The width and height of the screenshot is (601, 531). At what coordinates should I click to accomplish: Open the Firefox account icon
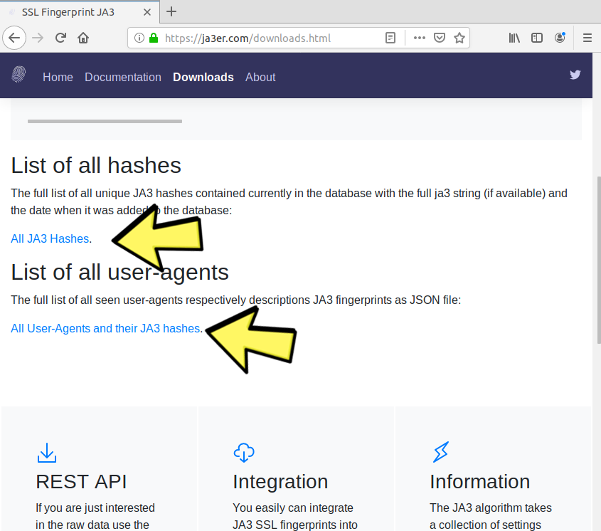coord(560,38)
